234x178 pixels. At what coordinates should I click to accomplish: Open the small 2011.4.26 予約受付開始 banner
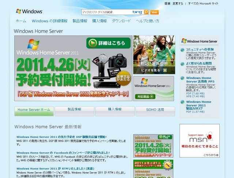(x=153, y=146)
